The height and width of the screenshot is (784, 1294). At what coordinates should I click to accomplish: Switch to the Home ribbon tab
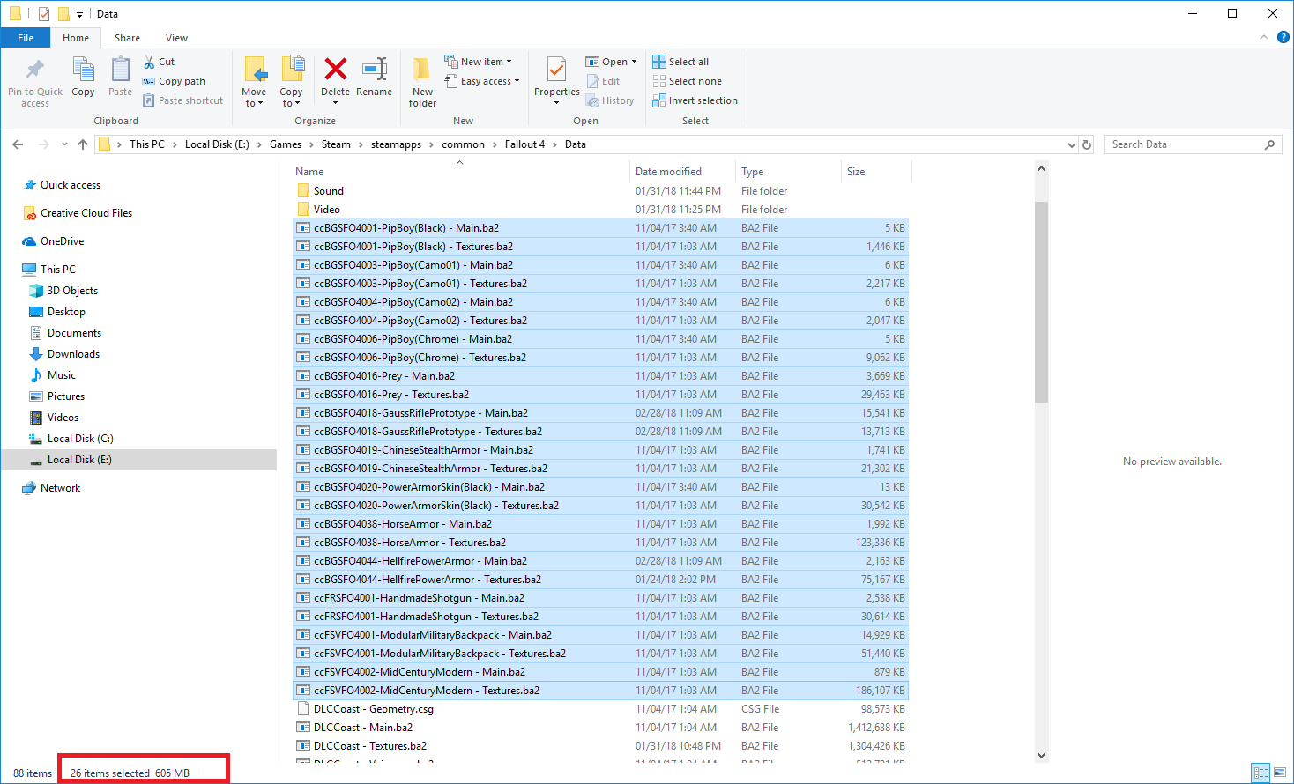(76, 38)
